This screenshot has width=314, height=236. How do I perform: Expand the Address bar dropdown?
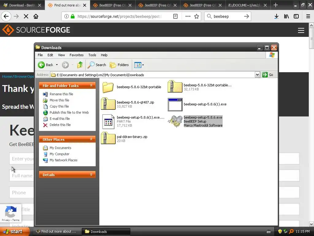tap(257, 75)
